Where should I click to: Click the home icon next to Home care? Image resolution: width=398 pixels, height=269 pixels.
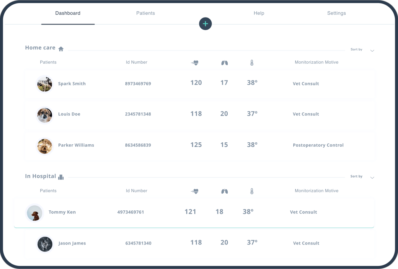(61, 48)
